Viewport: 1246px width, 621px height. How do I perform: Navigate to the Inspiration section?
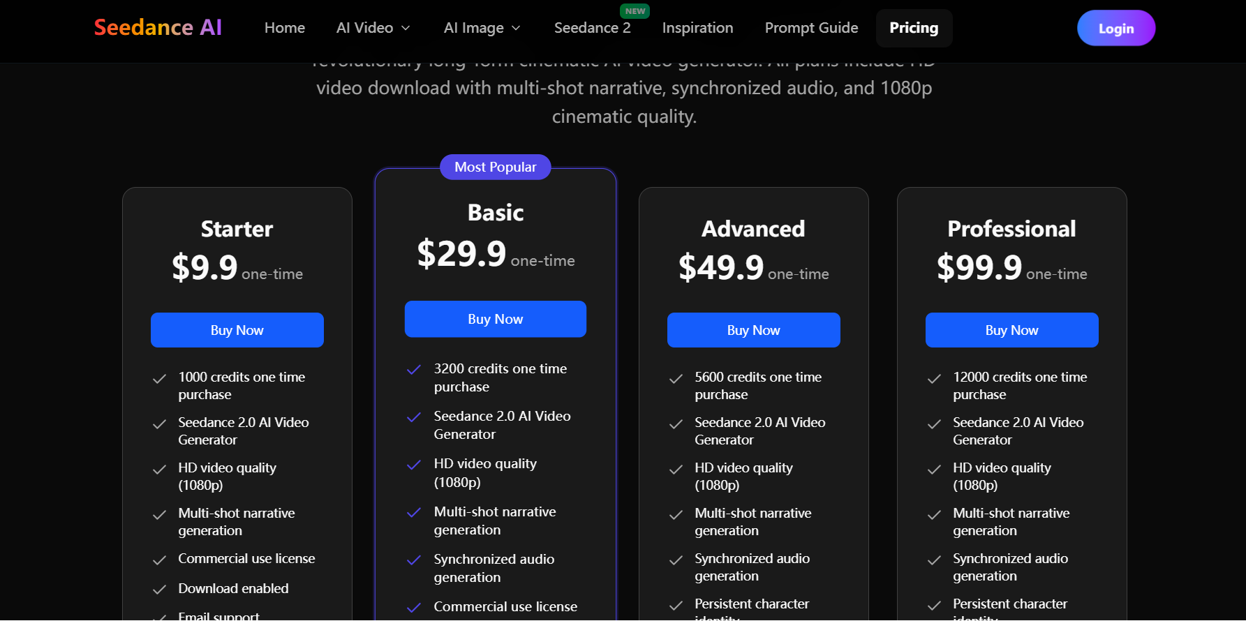coord(697,28)
